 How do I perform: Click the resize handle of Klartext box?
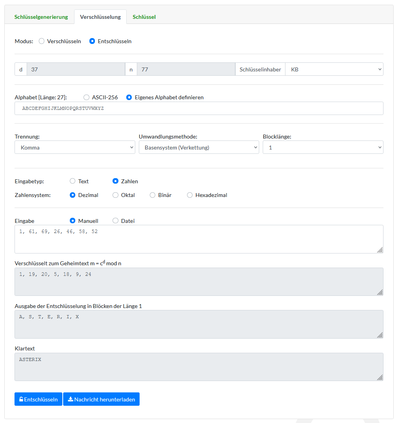[380, 377]
